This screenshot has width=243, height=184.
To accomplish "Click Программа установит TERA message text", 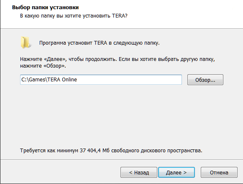I will pos(100,43).
